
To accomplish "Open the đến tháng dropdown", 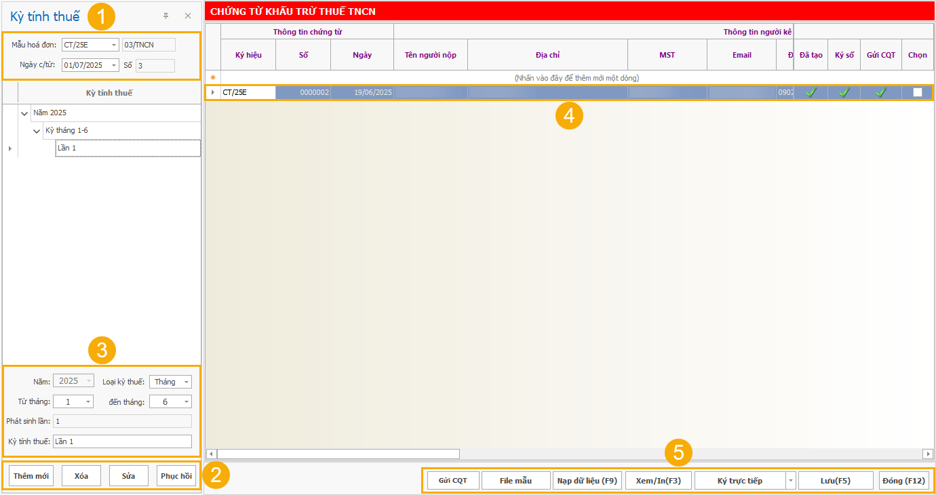I will [187, 401].
